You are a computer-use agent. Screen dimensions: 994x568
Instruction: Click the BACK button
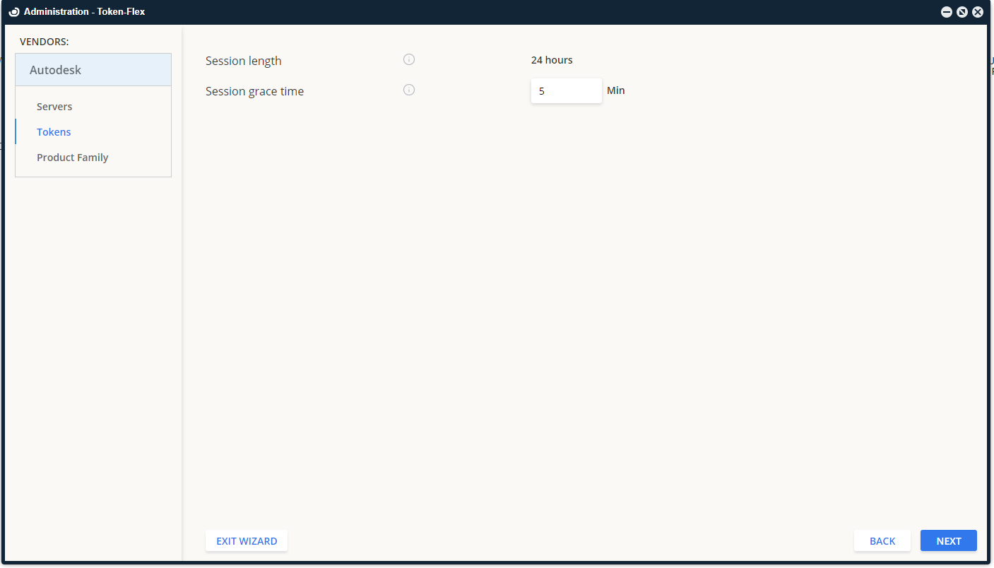882,541
